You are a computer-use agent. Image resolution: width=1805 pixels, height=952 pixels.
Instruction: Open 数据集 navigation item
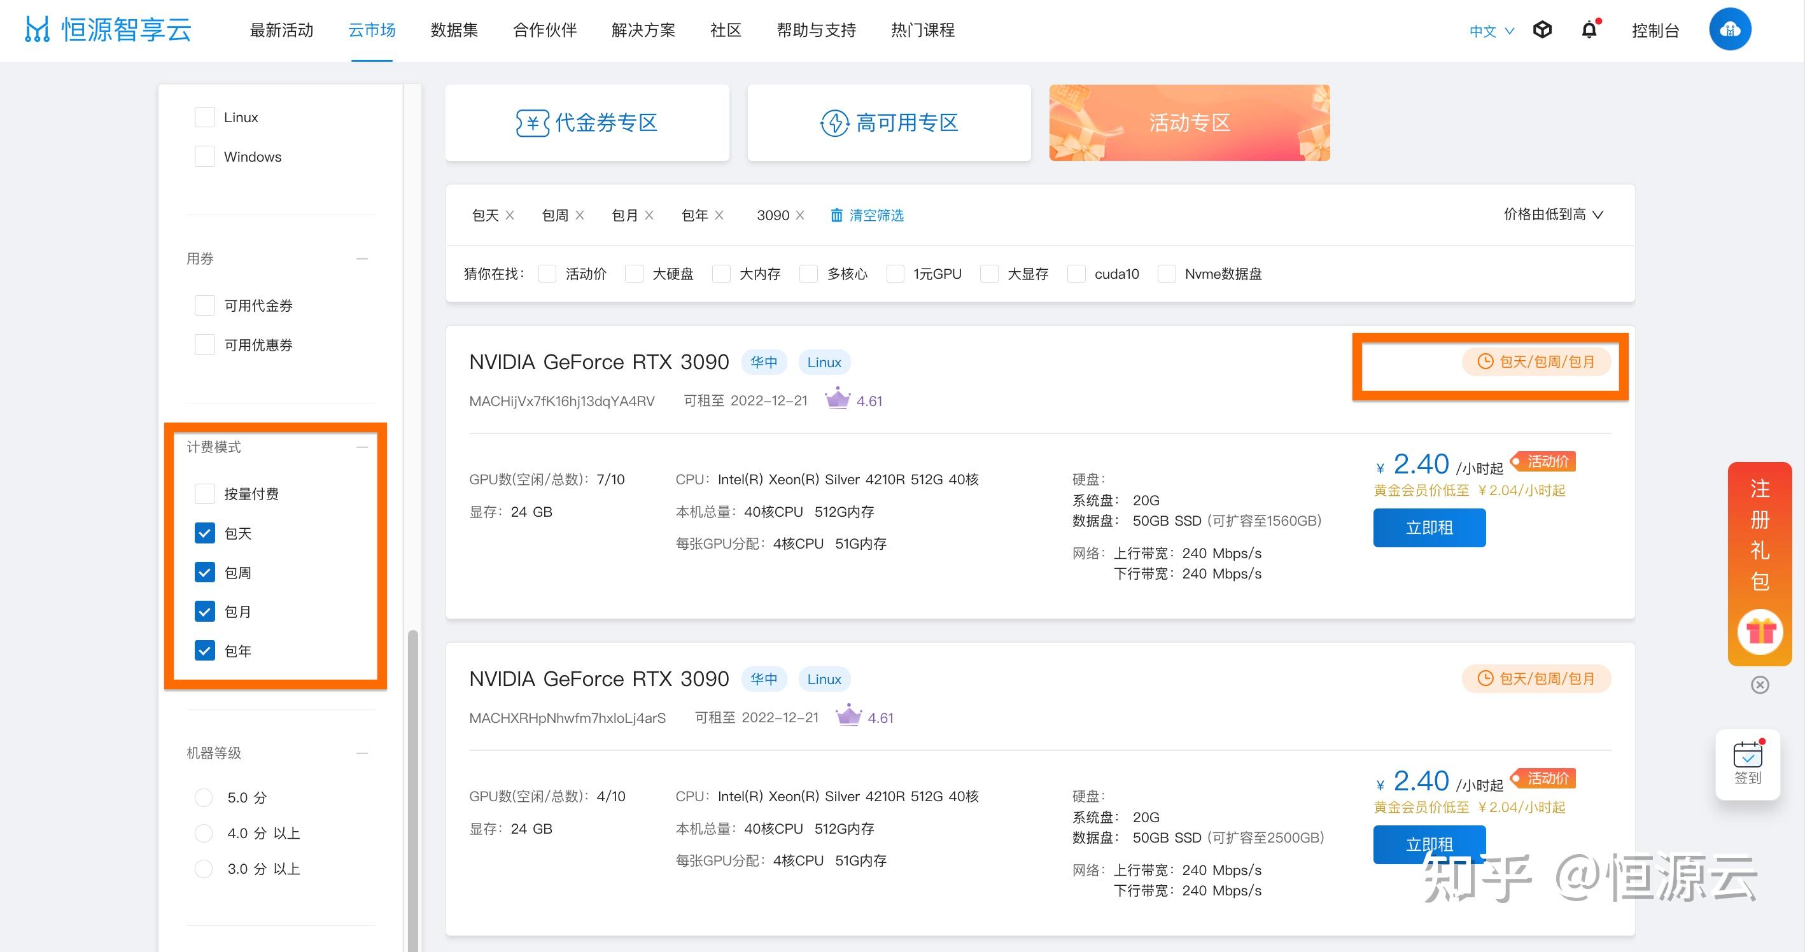pos(454,30)
